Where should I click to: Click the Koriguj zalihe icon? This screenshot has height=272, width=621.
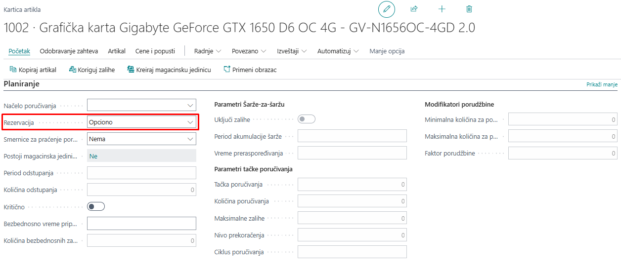[x=72, y=70]
